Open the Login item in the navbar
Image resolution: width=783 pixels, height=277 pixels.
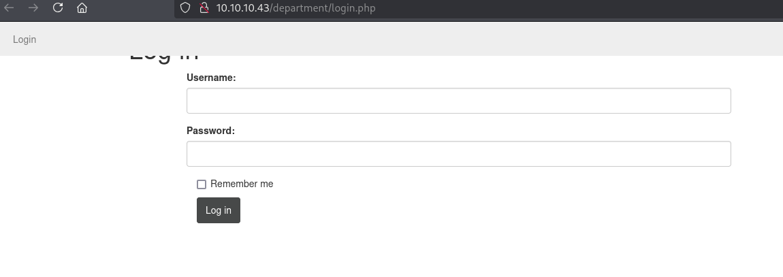(25, 39)
